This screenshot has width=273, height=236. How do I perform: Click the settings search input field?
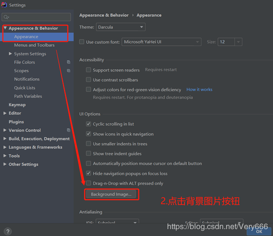click(x=36, y=17)
